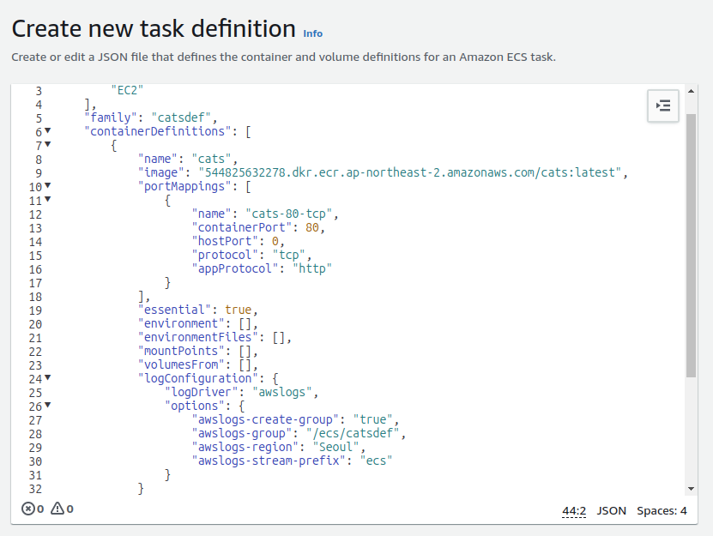Open the Info link beside the title
This screenshot has height=536, width=713.
[312, 33]
